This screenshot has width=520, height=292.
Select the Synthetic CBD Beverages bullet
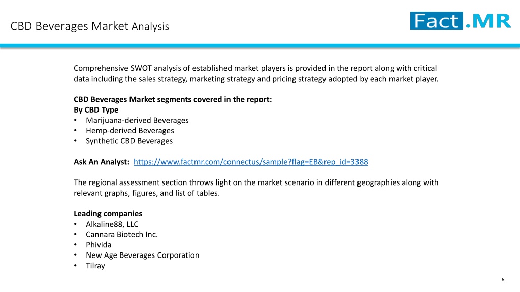(129, 141)
